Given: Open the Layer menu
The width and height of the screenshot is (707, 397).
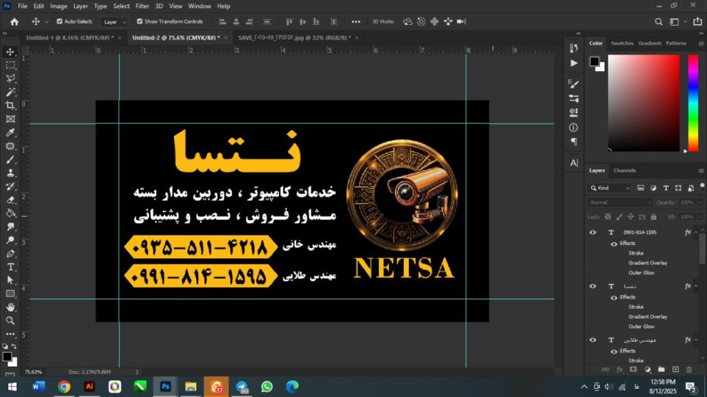Looking at the screenshot, I should [x=81, y=6].
